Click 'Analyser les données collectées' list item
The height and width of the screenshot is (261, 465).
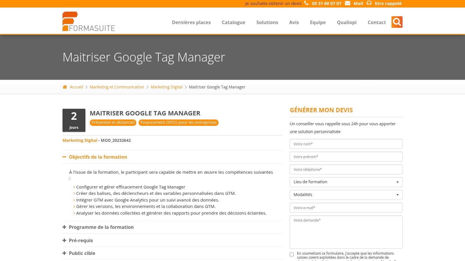(x=171, y=213)
